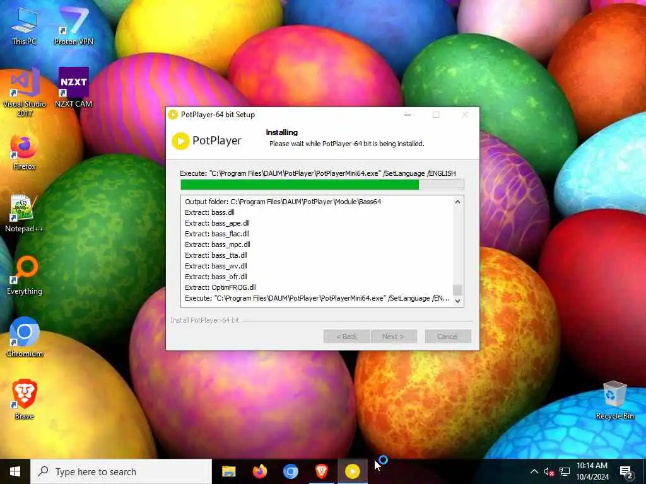The width and height of the screenshot is (646, 484).
Task: Select 'Extract: OptimFROG.dll' log line
Action: pyautogui.click(x=220, y=287)
